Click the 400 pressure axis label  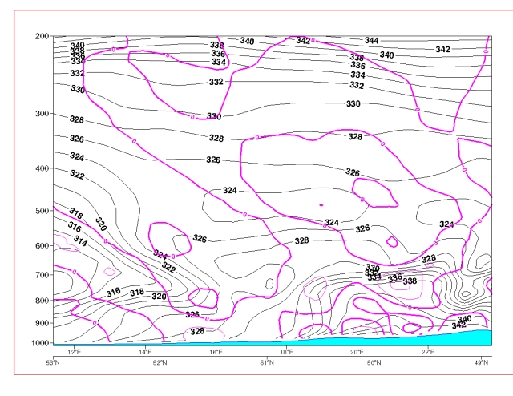[x=42, y=168]
